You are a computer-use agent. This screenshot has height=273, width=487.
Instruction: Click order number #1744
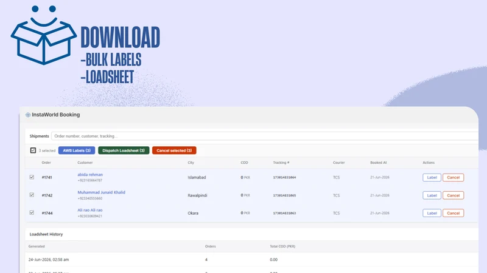click(x=47, y=213)
